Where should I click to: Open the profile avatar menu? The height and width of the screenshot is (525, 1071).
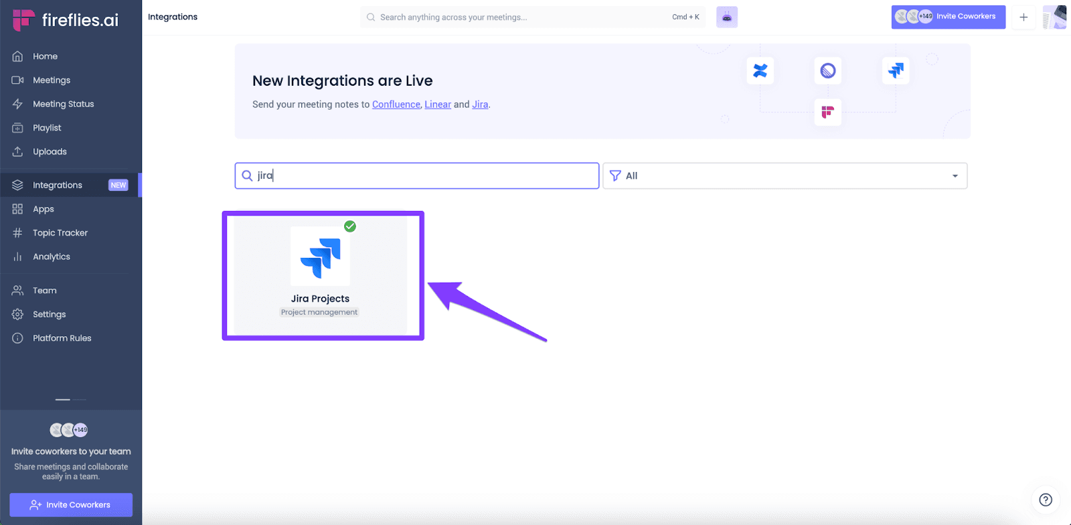[x=1055, y=17]
